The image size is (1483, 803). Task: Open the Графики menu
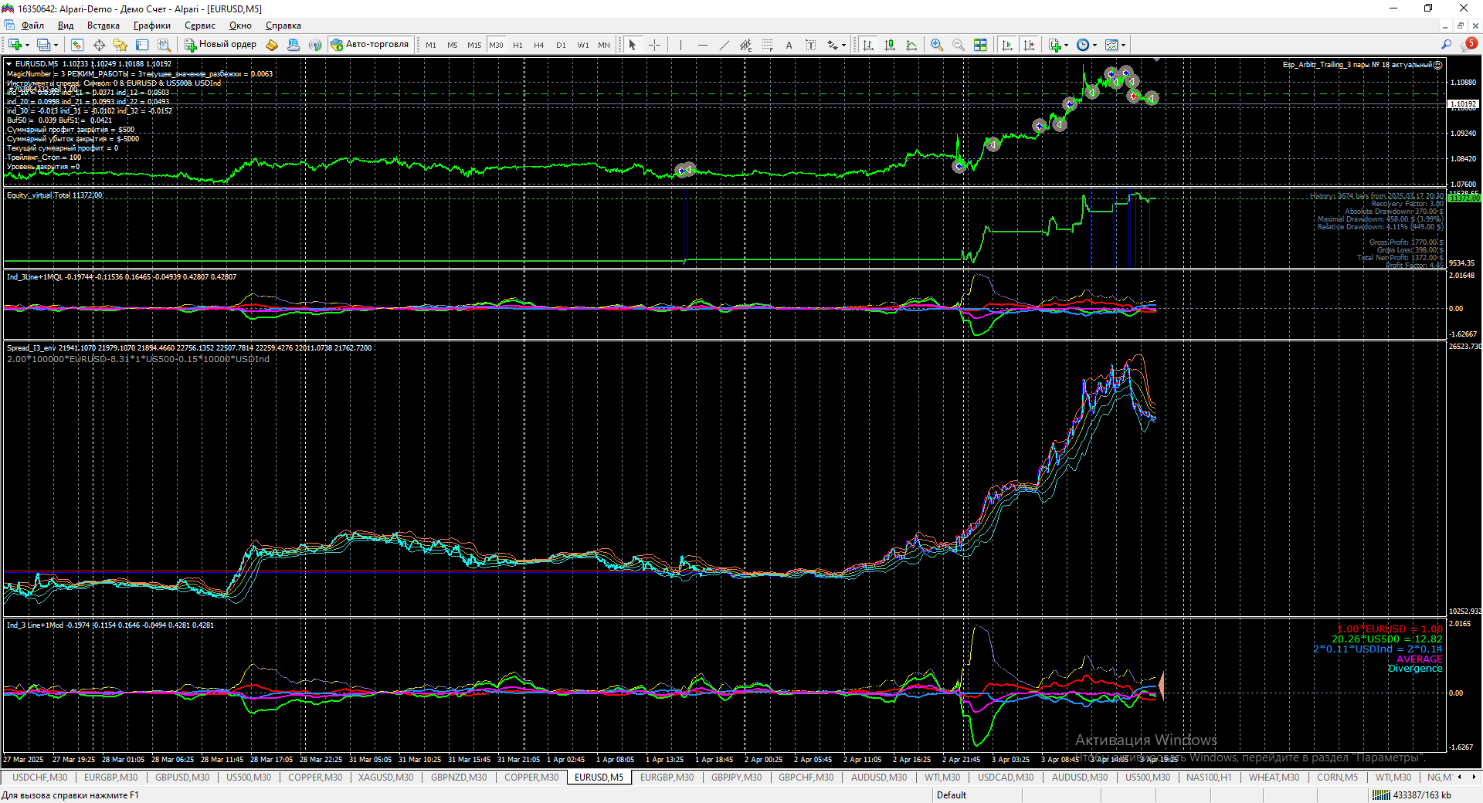(x=152, y=25)
